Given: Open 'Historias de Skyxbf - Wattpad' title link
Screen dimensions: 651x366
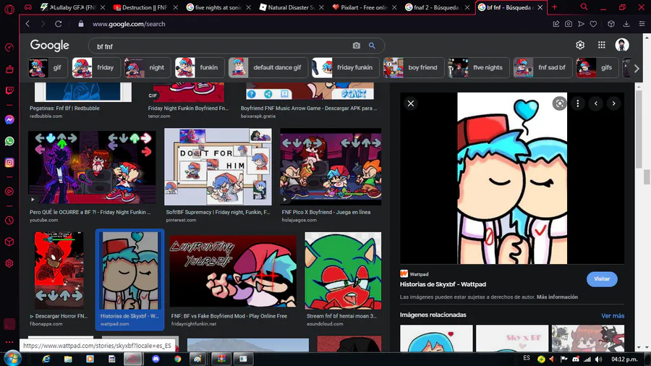Looking at the screenshot, I should click(x=443, y=284).
